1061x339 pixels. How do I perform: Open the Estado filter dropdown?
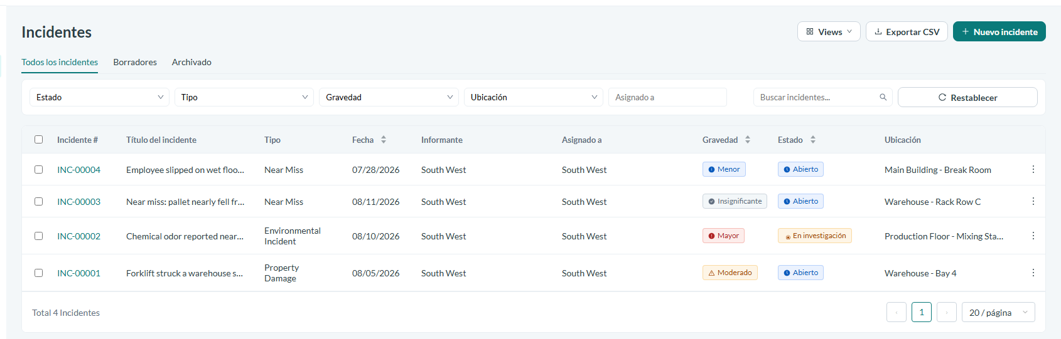99,97
